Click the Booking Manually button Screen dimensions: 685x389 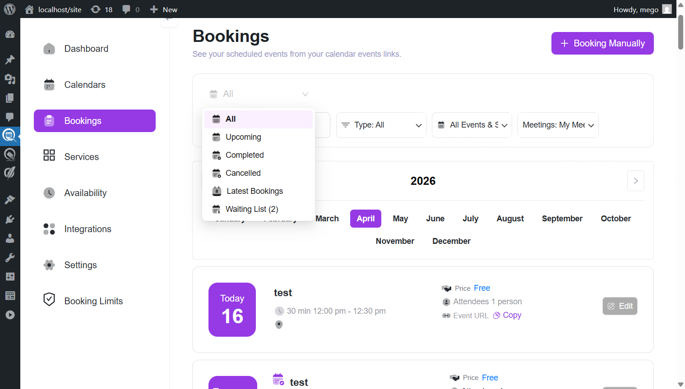pos(602,43)
